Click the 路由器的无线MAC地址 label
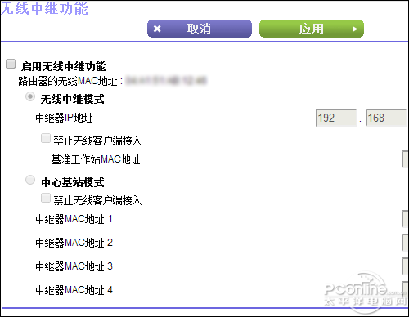Screen dimensions: 409x317 click(x=68, y=81)
